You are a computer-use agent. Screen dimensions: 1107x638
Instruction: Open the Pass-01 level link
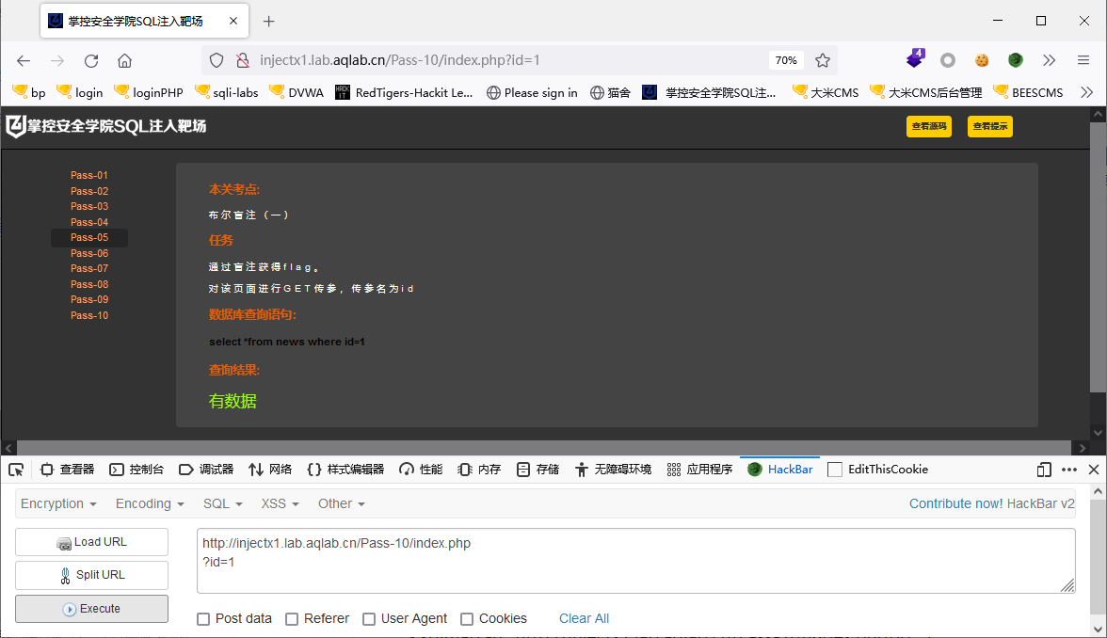89,175
